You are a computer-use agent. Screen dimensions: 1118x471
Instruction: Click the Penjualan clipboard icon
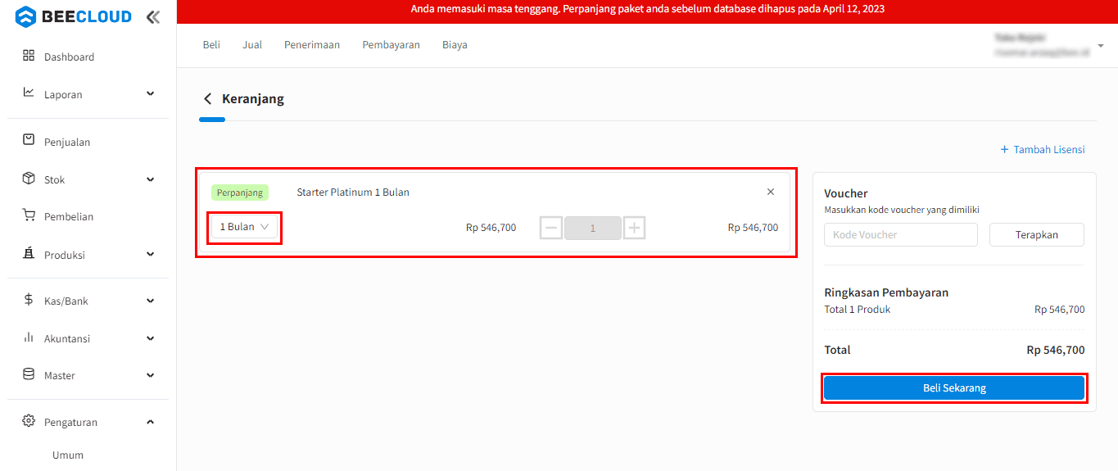[x=29, y=141]
